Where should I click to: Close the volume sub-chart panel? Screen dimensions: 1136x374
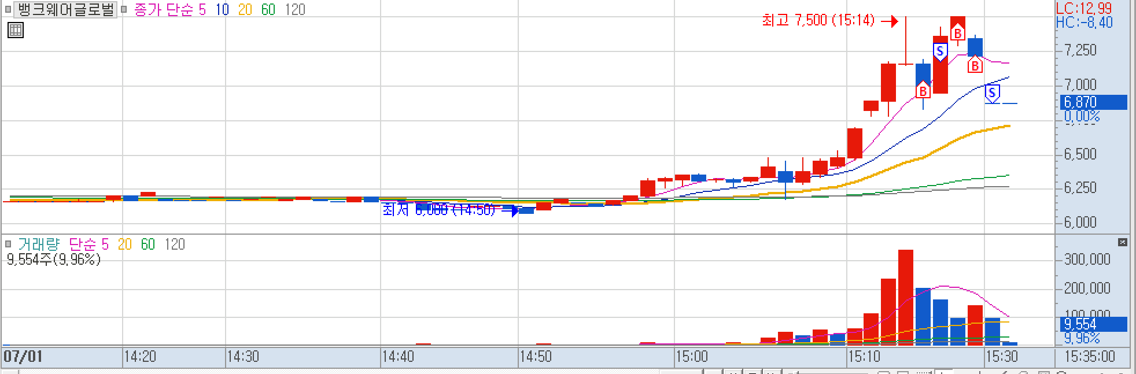(1123, 242)
